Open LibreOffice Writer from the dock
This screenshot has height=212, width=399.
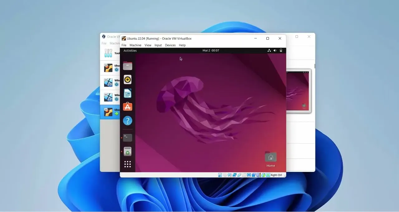[127, 93]
